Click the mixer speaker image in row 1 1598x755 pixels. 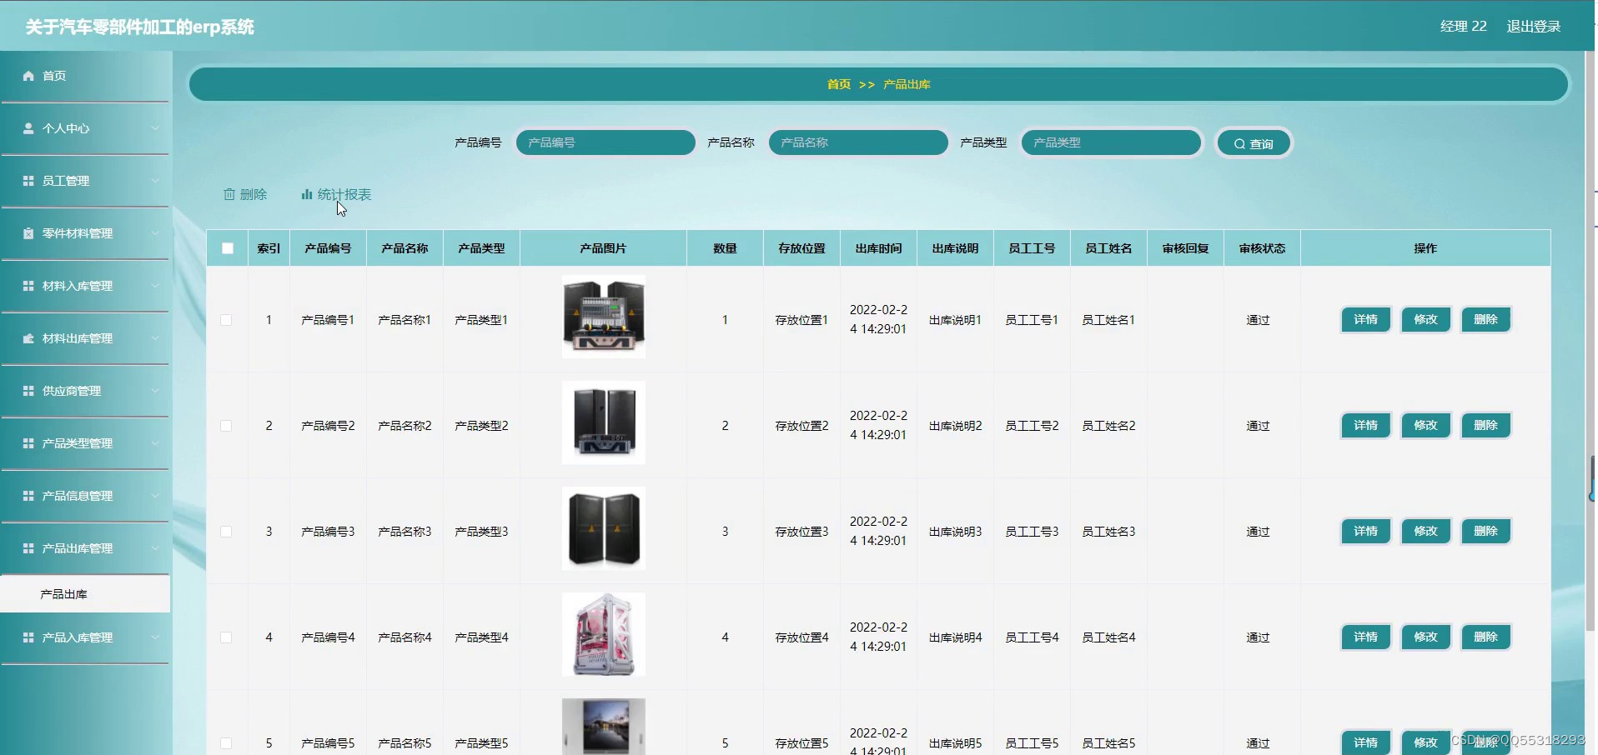tap(604, 317)
